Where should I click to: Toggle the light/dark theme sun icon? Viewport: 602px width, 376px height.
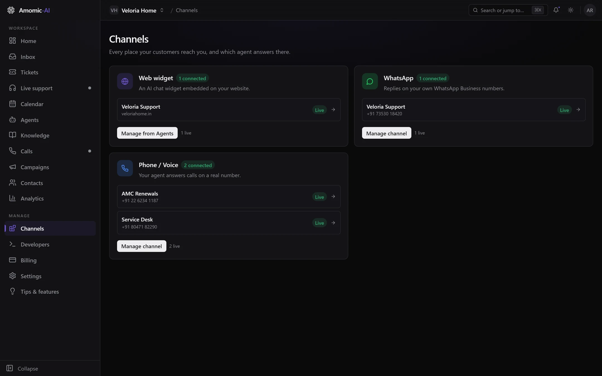[x=571, y=10]
